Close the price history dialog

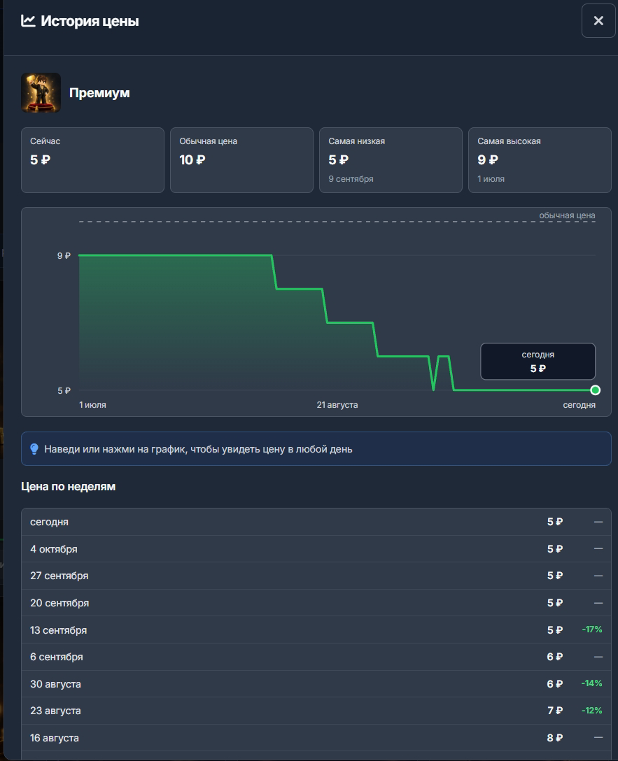[598, 21]
